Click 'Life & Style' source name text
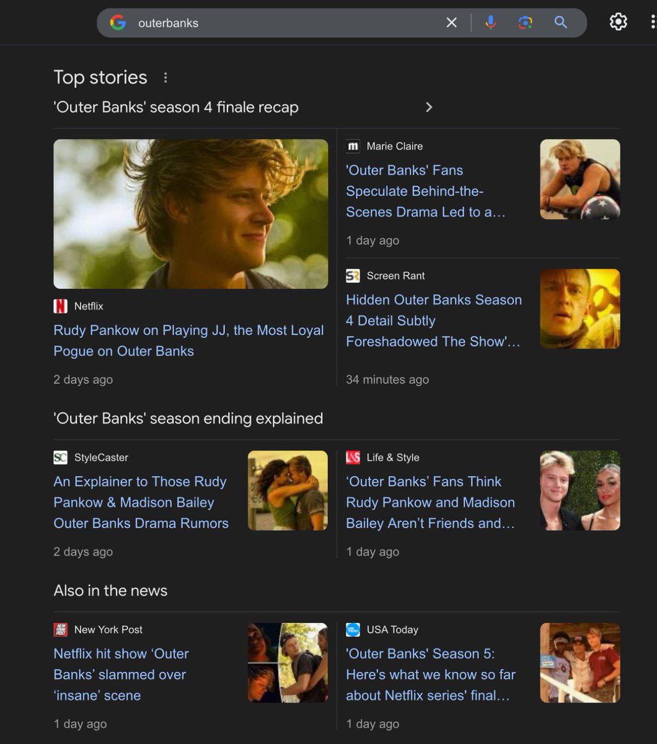The width and height of the screenshot is (657, 744). point(393,458)
